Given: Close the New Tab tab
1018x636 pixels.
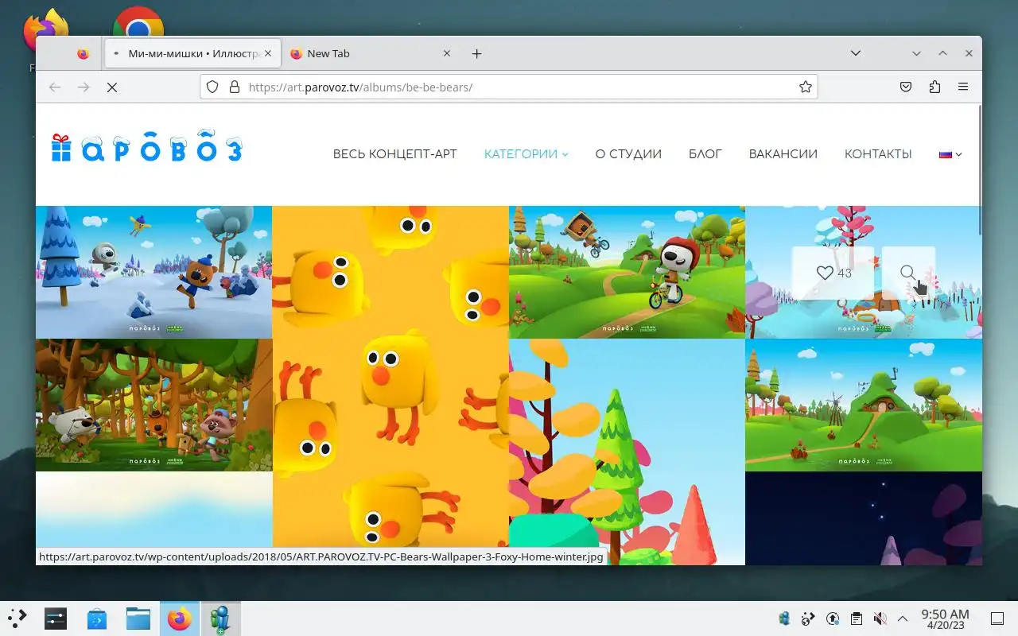Looking at the screenshot, I should [447, 53].
